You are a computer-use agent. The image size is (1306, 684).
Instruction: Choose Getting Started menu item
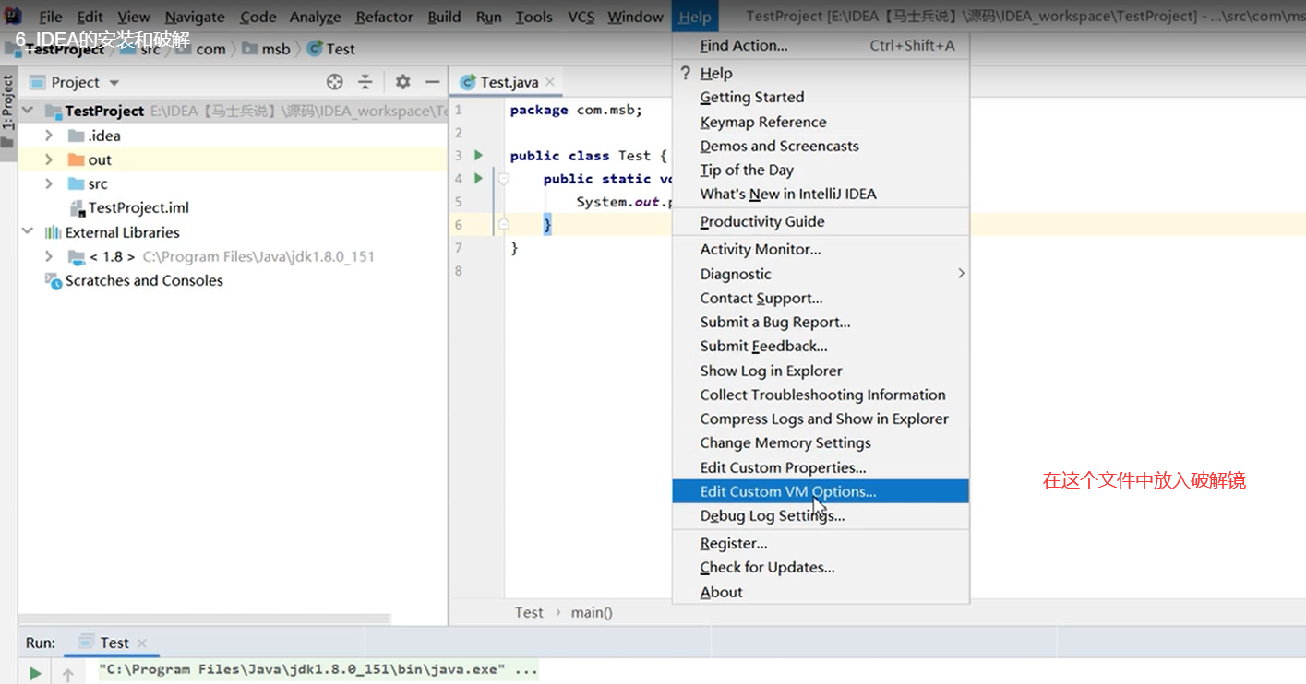click(821, 97)
